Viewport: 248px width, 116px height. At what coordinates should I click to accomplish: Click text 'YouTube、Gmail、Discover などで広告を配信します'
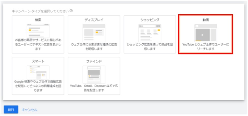(94, 88)
